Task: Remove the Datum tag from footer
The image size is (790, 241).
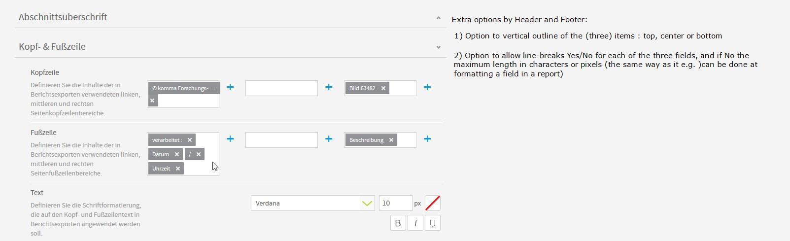Action: click(x=177, y=154)
